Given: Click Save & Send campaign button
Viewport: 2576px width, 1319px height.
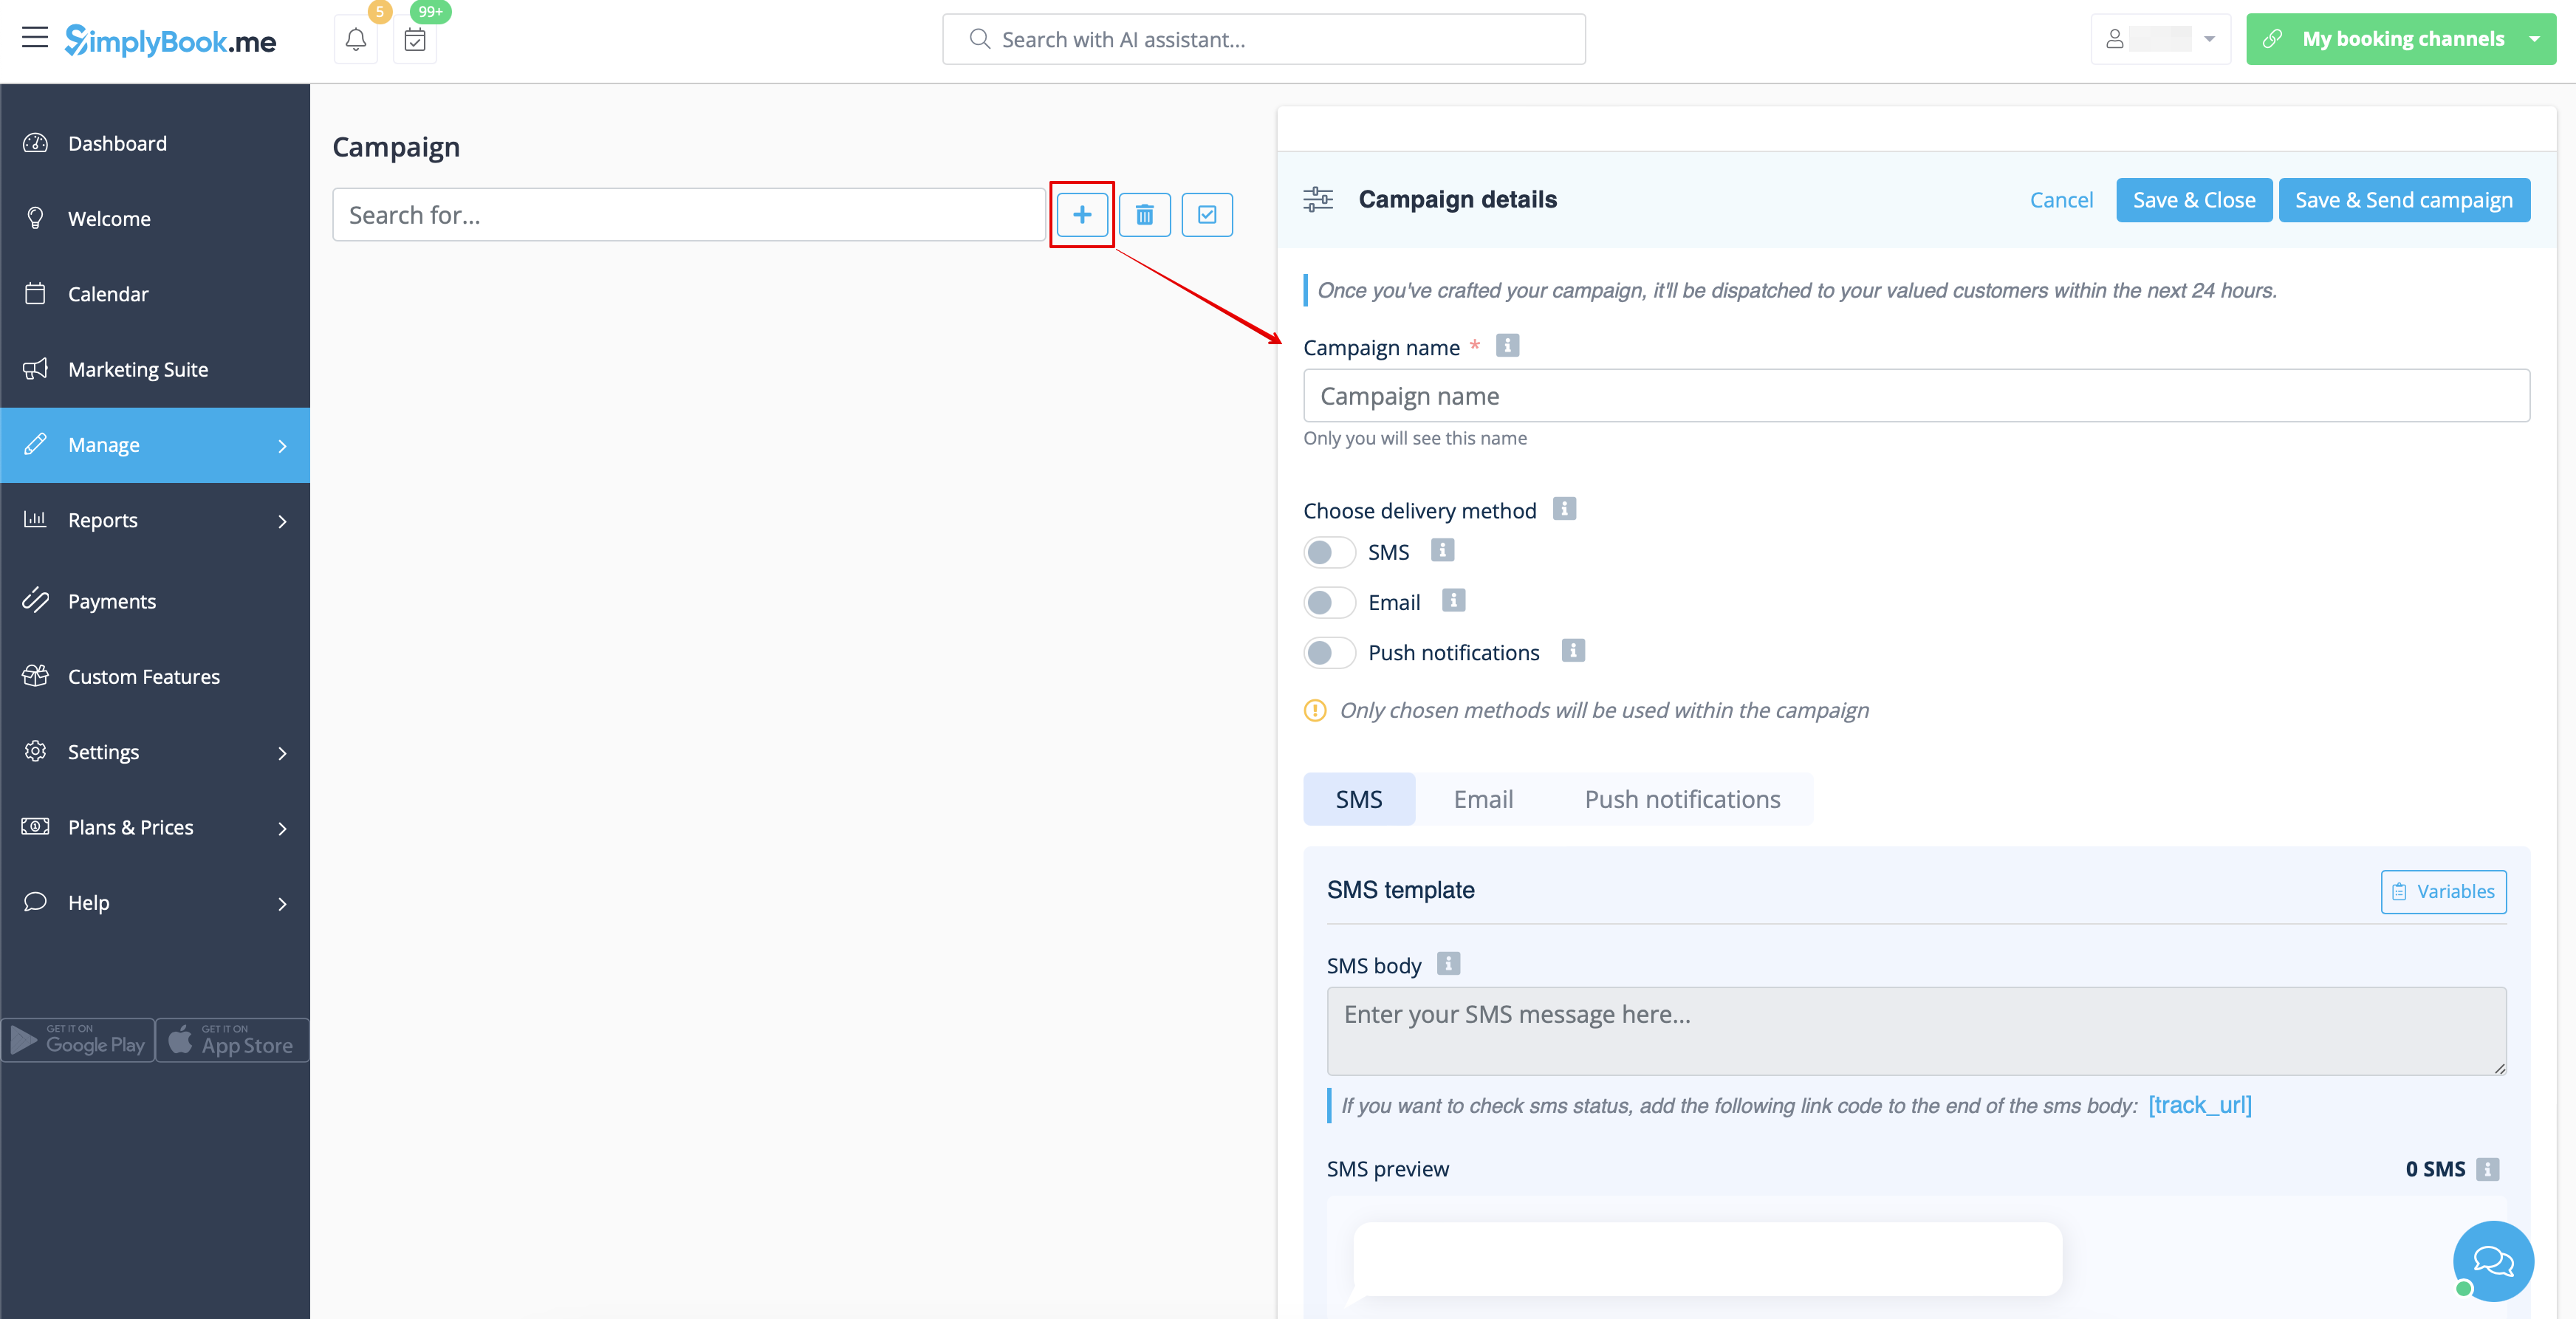Looking at the screenshot, I should [2404, 200].
